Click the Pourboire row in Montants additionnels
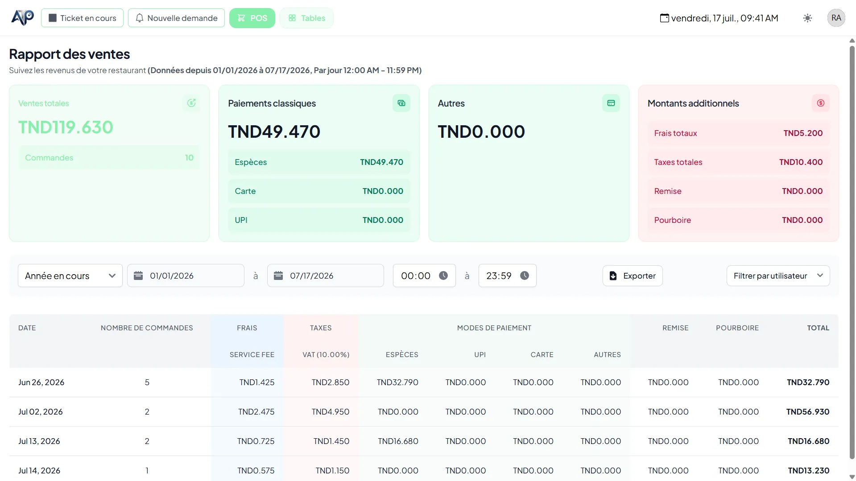856x481 pixels. tap(738, 220)
